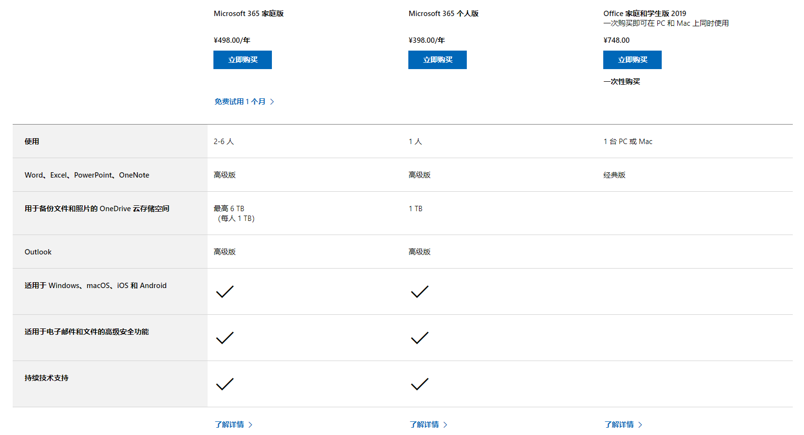
Task: Click the Outlook feature row label
Action: pyautogui.click(x=38, y=252)
